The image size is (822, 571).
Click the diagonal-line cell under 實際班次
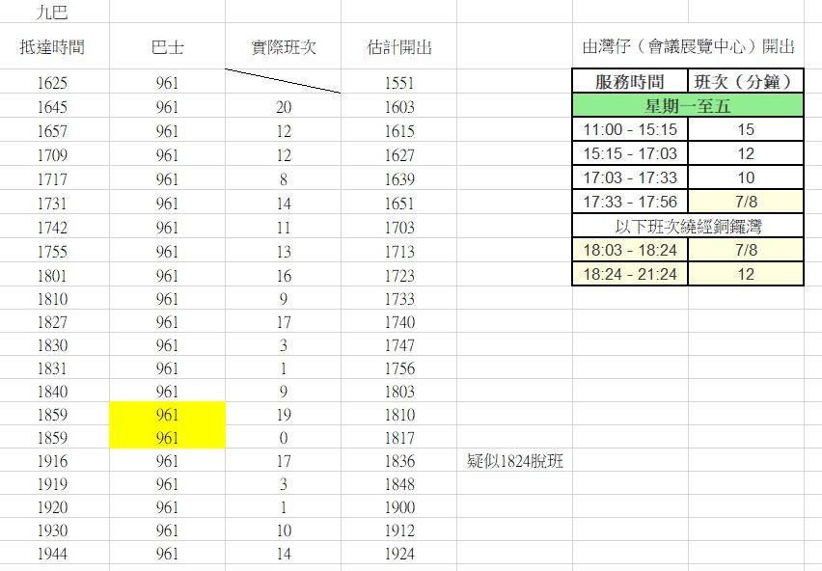[x=283, y=82]
